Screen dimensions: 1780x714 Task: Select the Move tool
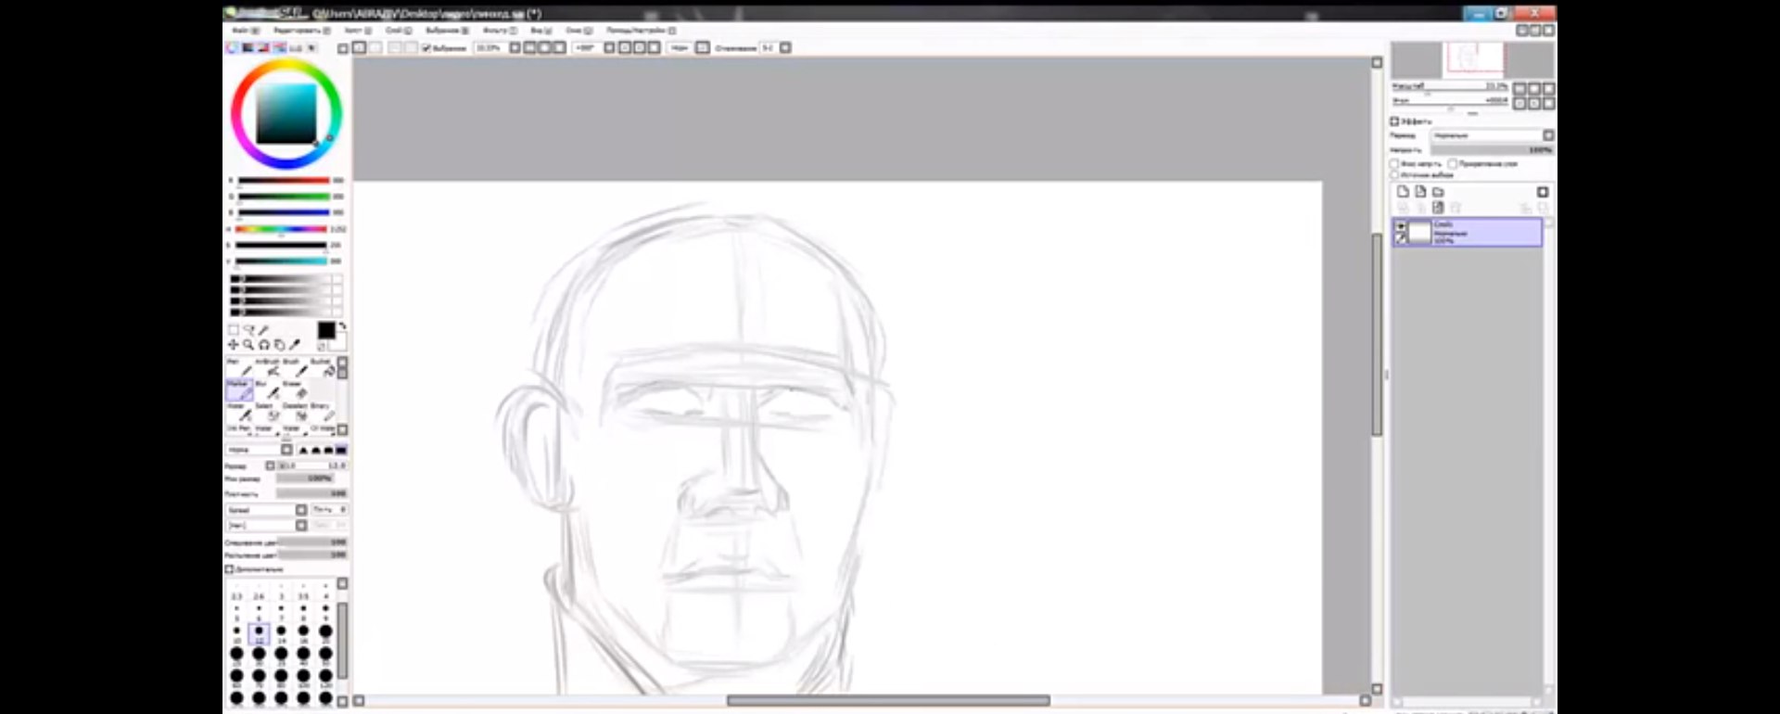(x=233, y=345)
